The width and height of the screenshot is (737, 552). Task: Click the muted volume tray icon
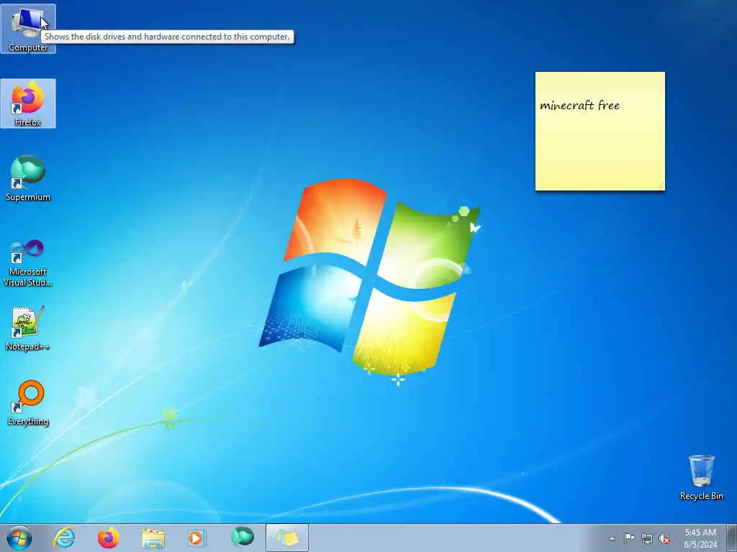tap(664, 539)
